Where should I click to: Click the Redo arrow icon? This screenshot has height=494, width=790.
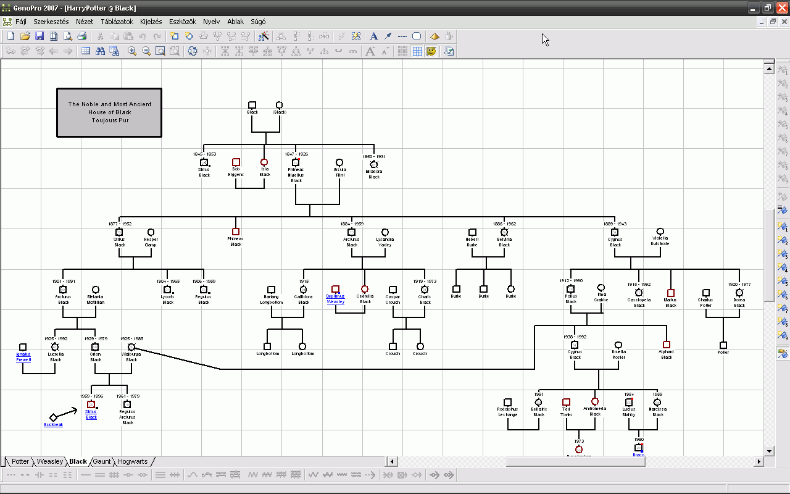point(157,36)
